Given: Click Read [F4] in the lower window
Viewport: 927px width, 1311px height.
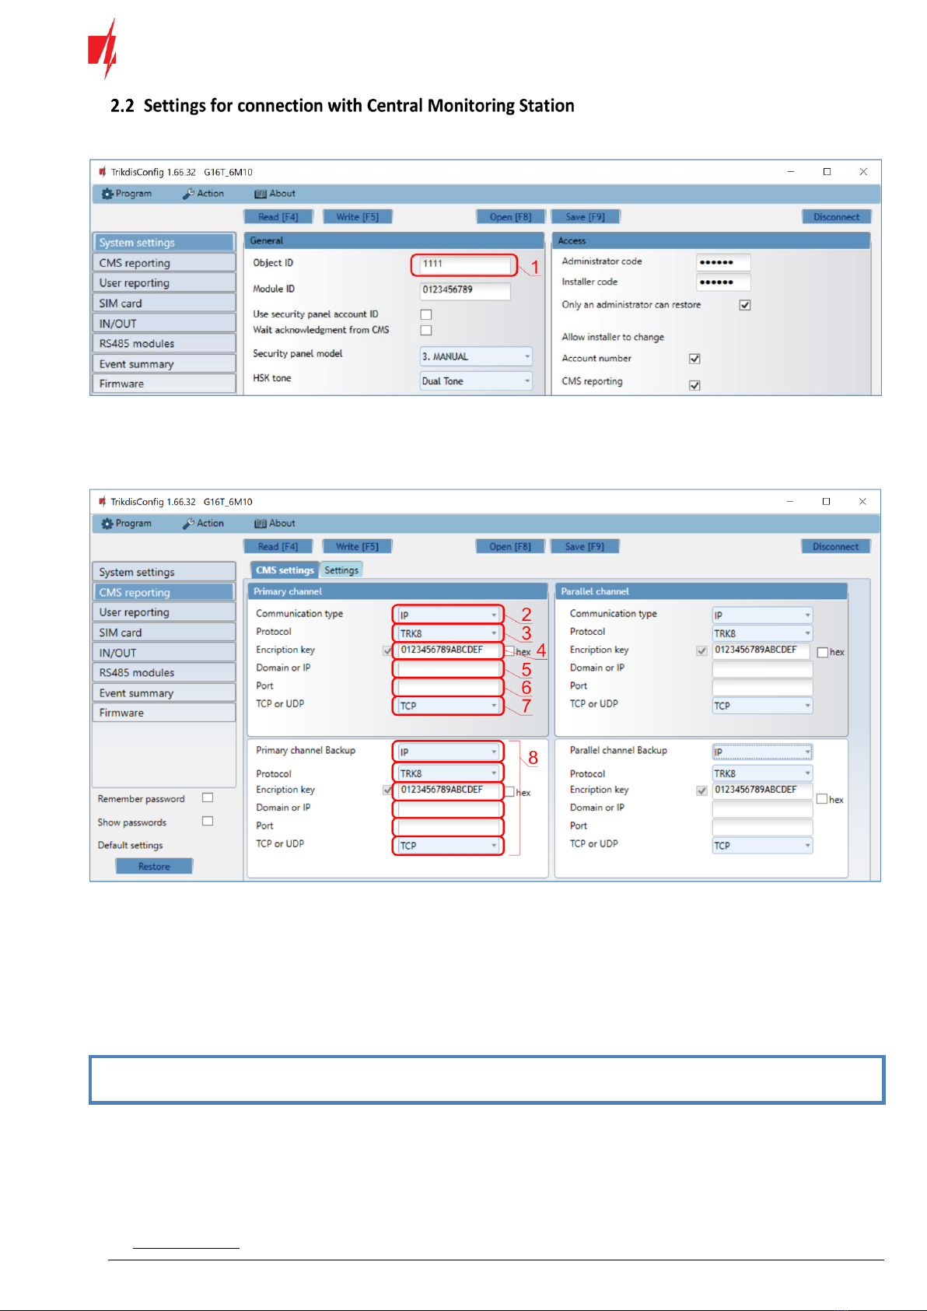Looking at the screenshot, I should [x=278, y=547].
